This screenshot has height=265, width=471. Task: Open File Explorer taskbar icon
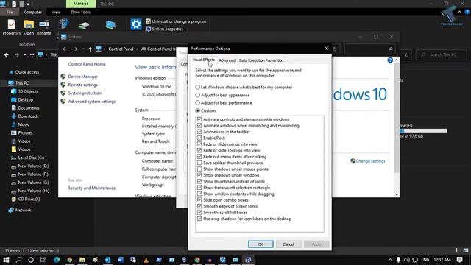tap(82, 260)
